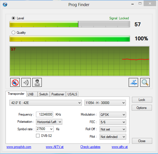The height and width of the screenshot is (154, 158).
Task: Enable the DVB-S2 checkbox
Action: (38, 135)
